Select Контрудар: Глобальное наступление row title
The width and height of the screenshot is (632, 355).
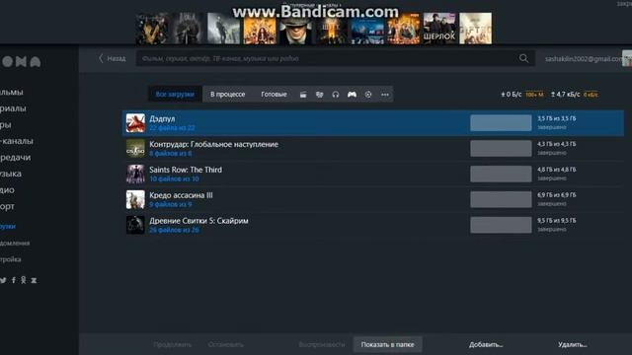[x=213, y=144]
